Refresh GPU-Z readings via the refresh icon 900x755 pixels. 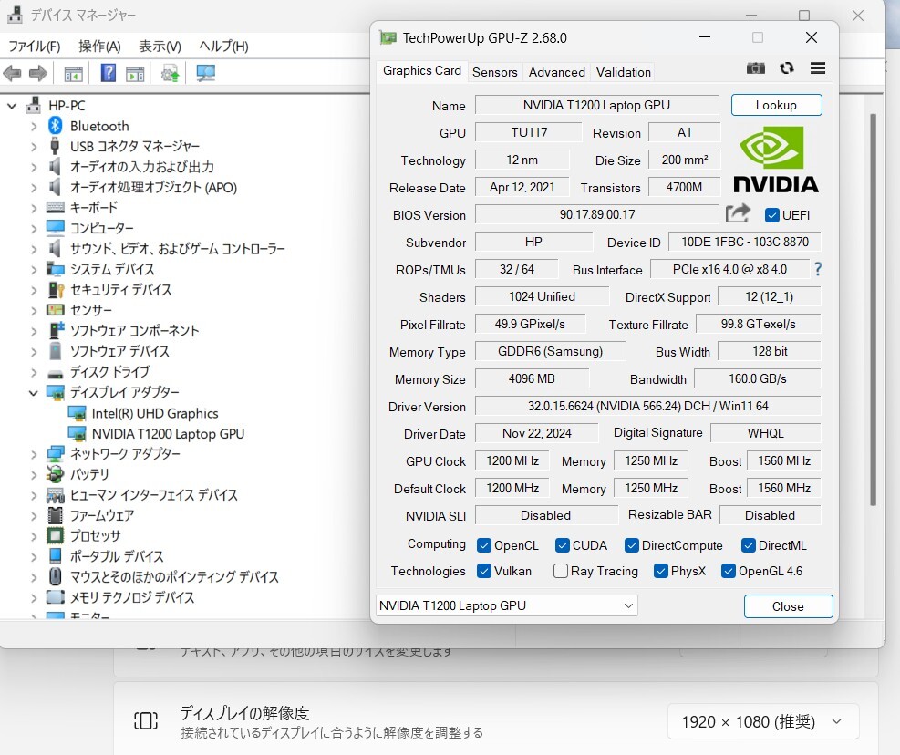[x=786, y=67]
